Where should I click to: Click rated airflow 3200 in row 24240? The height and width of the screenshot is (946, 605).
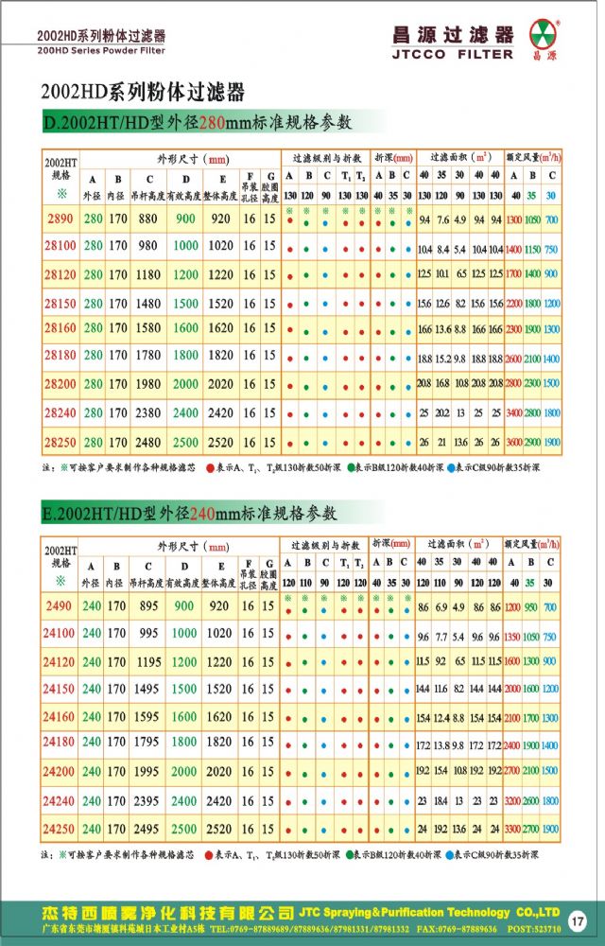pyautogui.click(x=511, y=801)
